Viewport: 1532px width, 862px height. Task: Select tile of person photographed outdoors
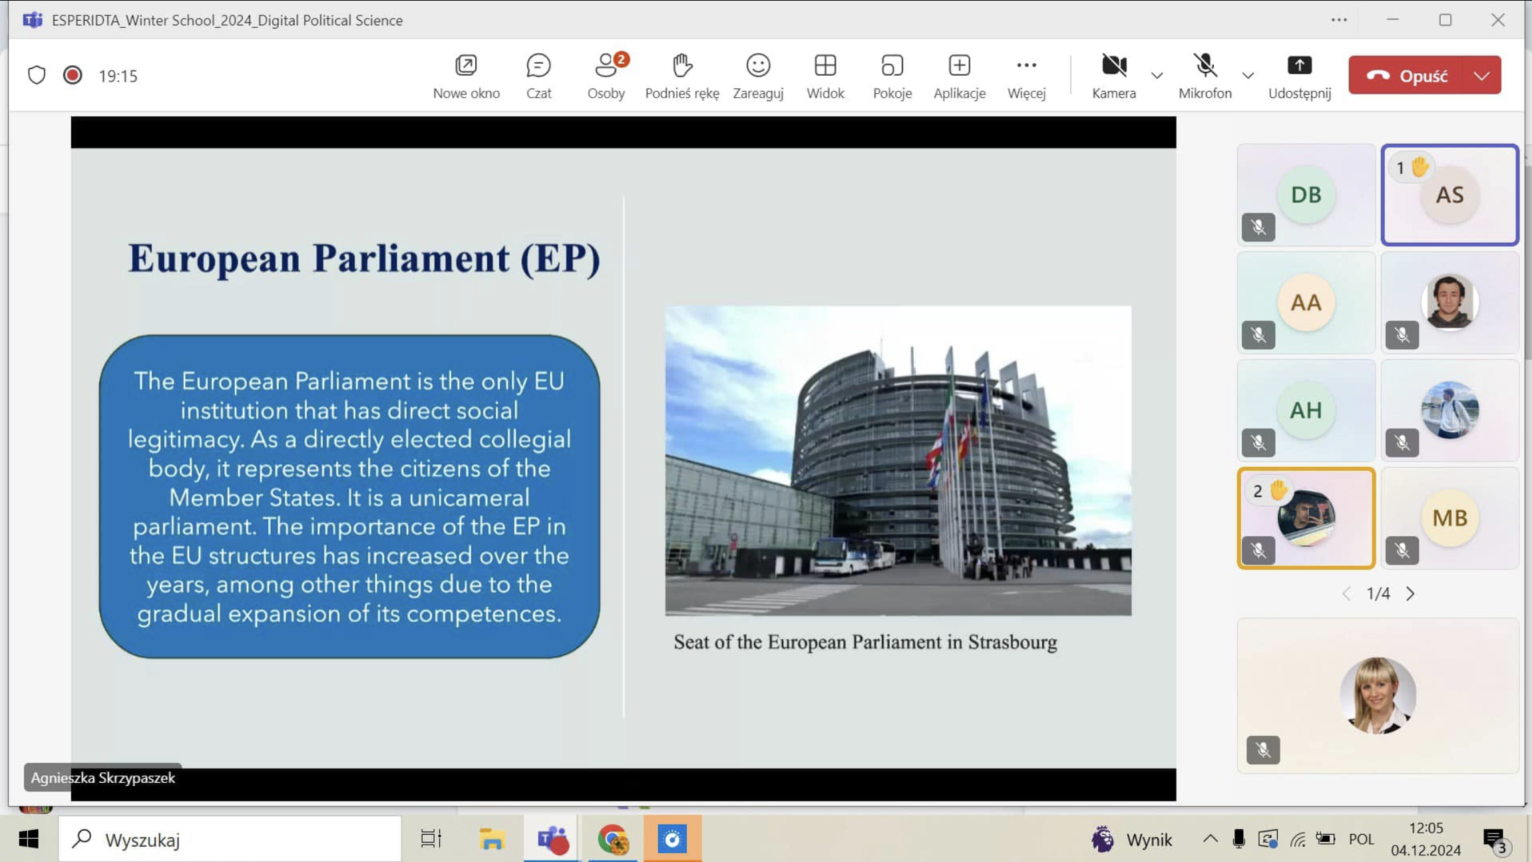coord(1449,410)
